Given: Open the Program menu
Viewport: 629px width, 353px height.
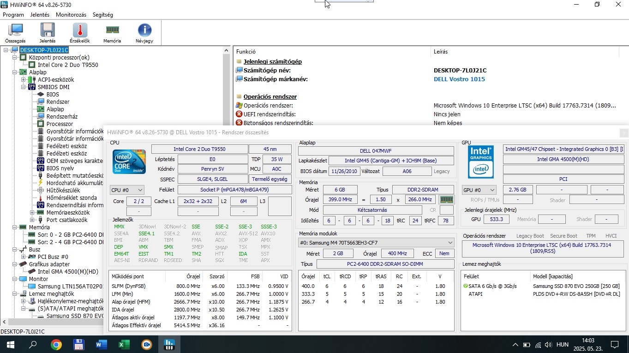Looking at the screenshot, I should point(13,15).
